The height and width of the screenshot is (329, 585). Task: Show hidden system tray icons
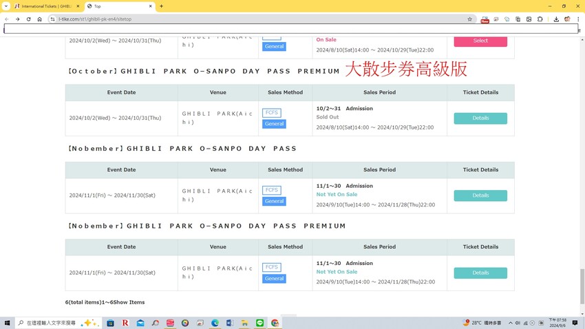point(511,323)
